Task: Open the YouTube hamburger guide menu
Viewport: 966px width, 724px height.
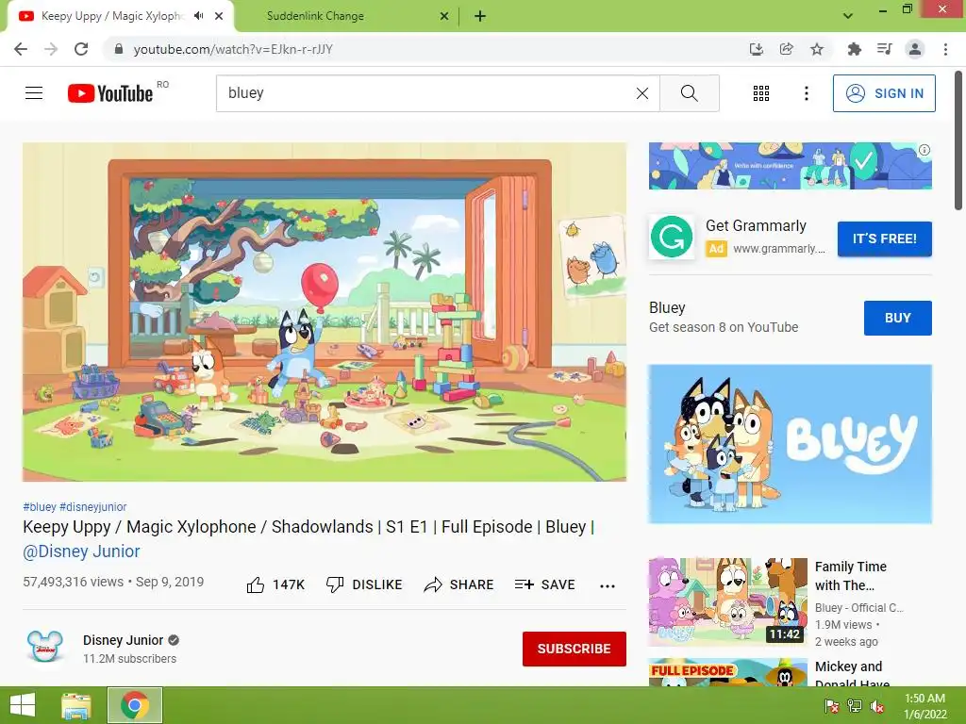Action: (x=34, y=93)
